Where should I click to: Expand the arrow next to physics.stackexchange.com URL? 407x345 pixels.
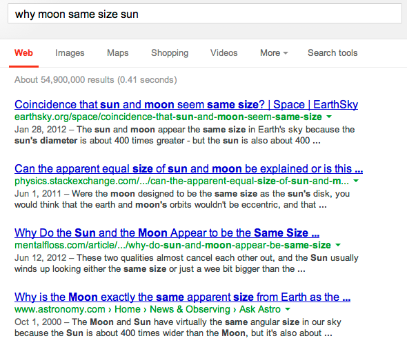356,181
